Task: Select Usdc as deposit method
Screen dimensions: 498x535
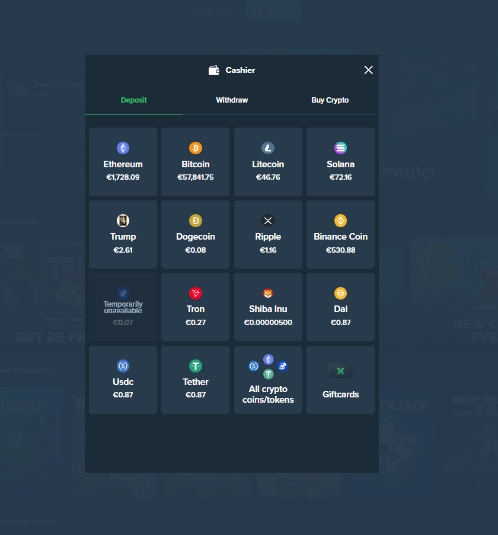Action: pos(123,380)
